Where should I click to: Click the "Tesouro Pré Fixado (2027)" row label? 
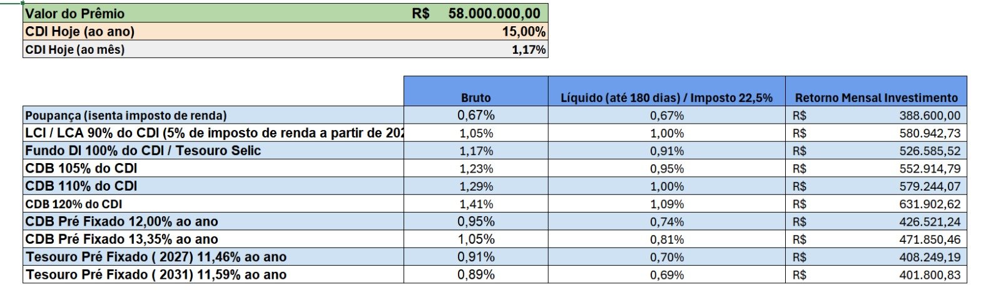pyautogui.click(x=156, y=257)
